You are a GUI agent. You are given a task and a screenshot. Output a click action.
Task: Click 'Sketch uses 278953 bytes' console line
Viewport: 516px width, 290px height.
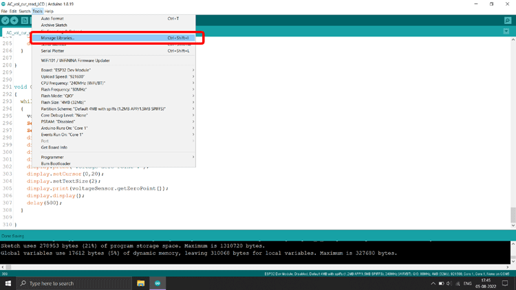pyautogui.click(x=133, y=246)
